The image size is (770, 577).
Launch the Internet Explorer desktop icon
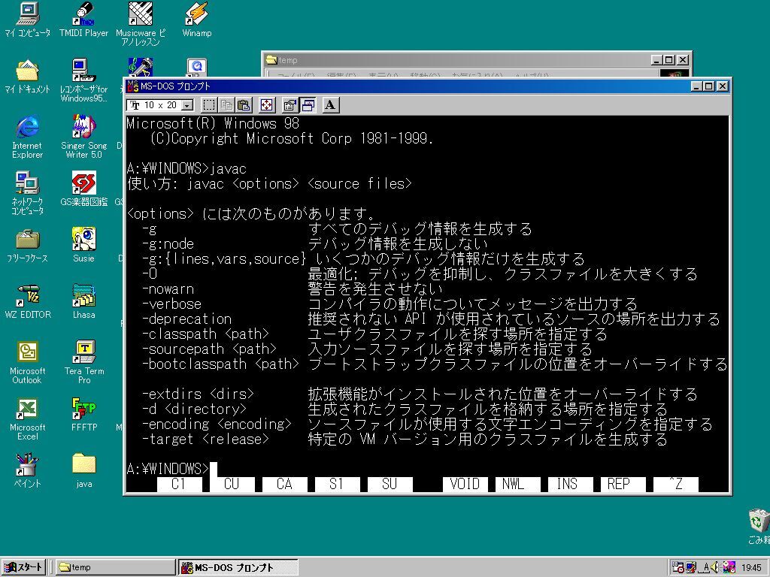(x=28, y=137)
